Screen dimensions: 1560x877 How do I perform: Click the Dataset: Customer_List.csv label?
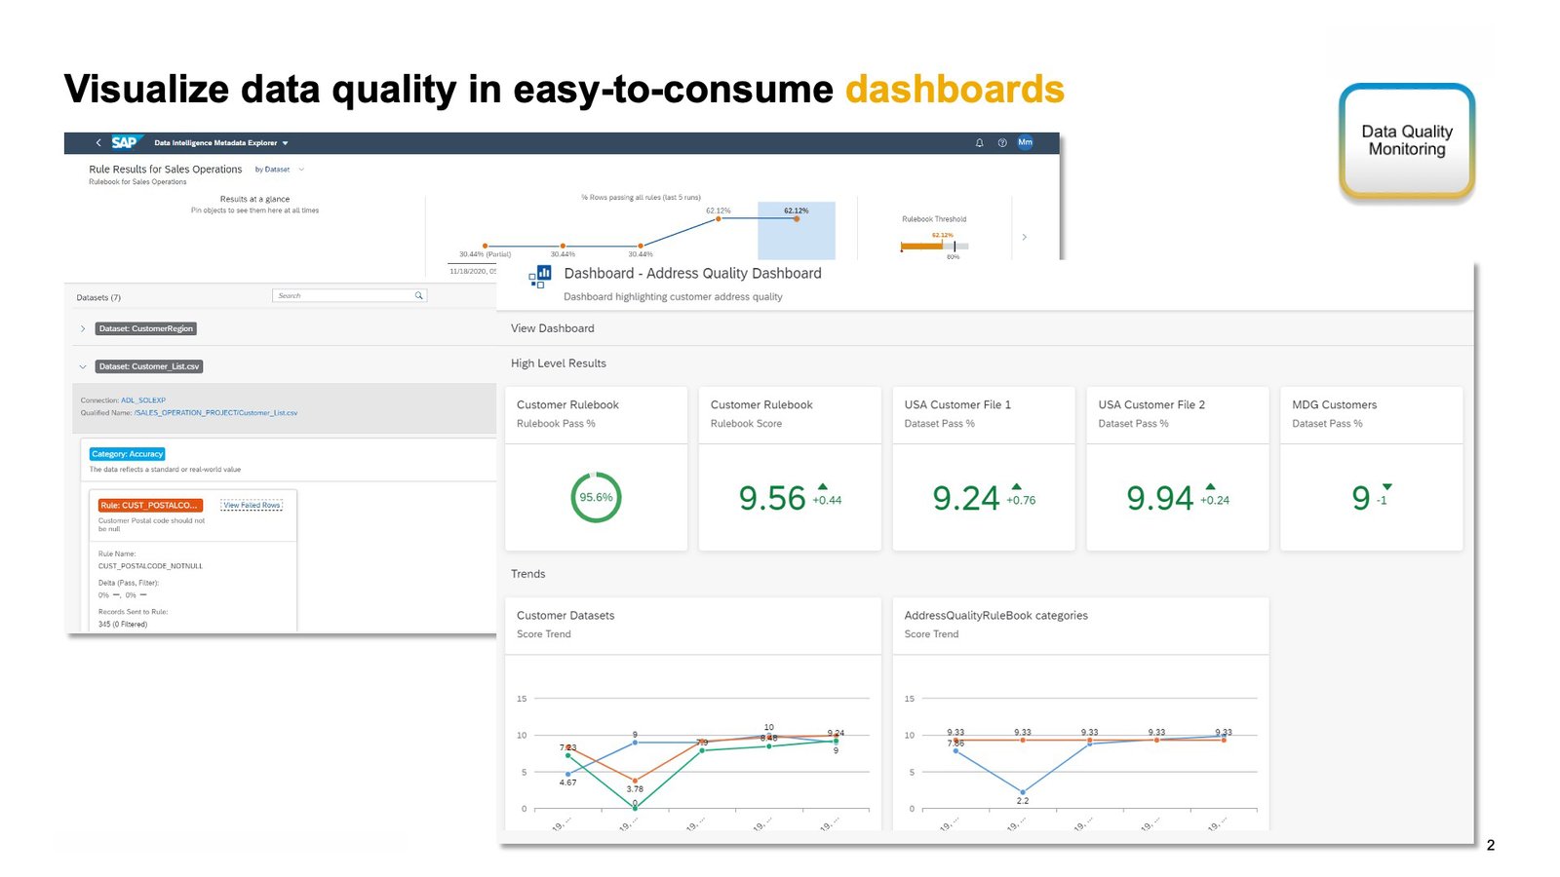(x=149, y=366)
